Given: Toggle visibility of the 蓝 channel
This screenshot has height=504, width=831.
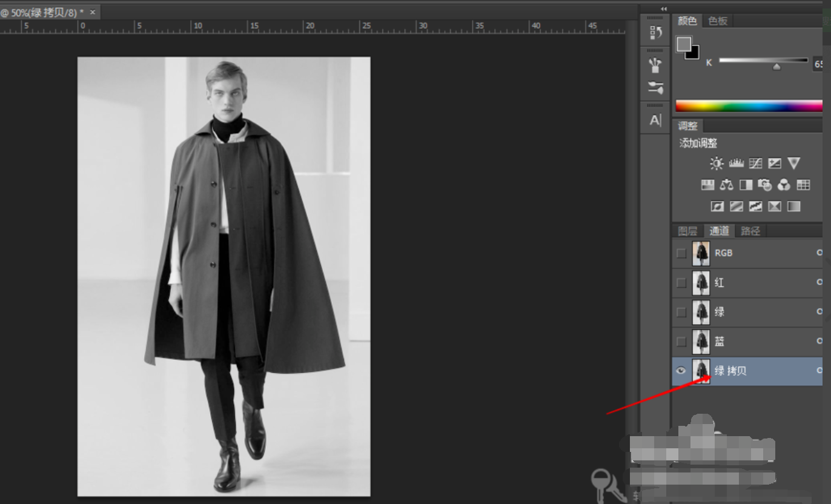Looking at the screenshot, I should coord(681,342).
